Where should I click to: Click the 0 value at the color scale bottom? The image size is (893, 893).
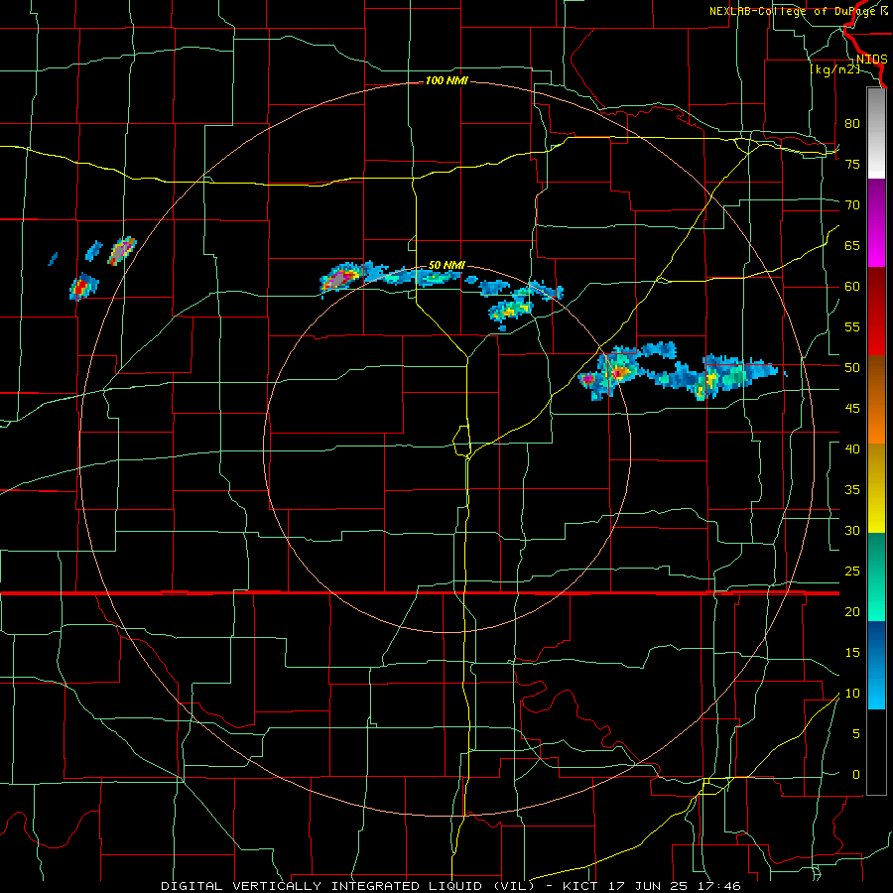tap(856, 775)
